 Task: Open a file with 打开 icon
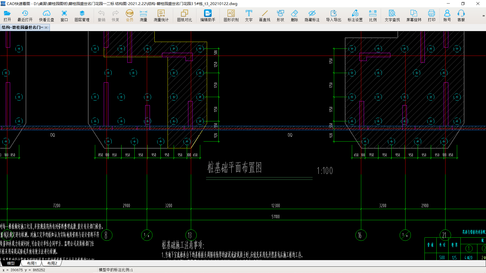coord(7,16)
